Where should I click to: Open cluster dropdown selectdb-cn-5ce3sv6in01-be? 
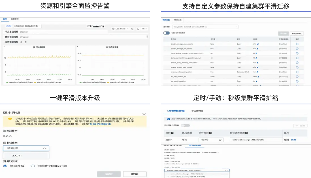tap(27, 26)
